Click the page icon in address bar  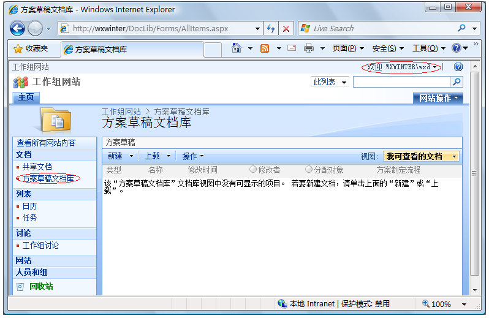[64, 29]
